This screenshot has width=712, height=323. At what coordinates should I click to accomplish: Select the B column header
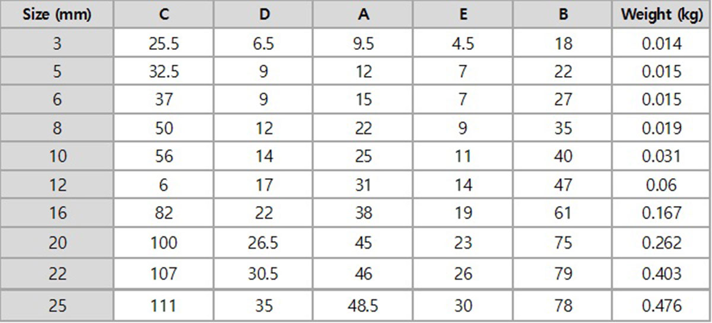point(563,15)
